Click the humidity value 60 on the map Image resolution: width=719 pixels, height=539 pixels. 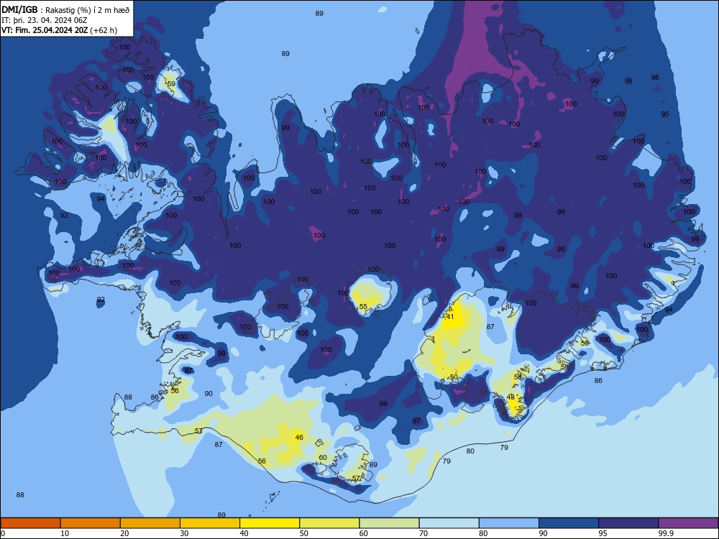[x=323, y=457]
